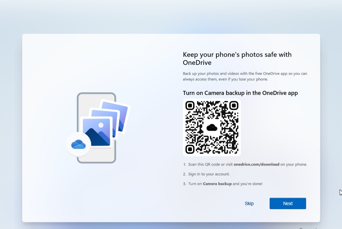The image size is (342, 229).
Task: Click the blue Next button
Action: pos(287,203)
